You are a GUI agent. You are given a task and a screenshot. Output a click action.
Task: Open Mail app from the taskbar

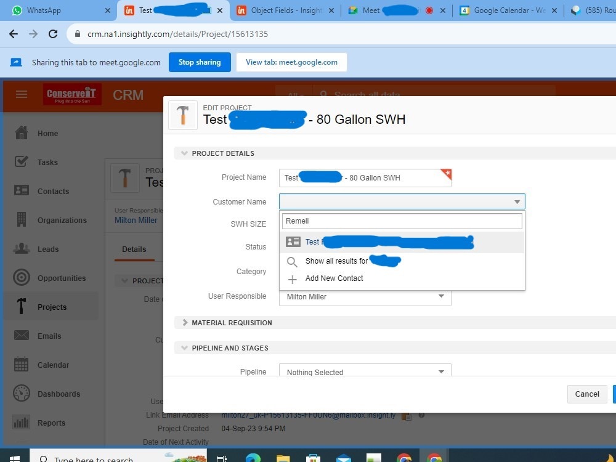tap(343, 458)
